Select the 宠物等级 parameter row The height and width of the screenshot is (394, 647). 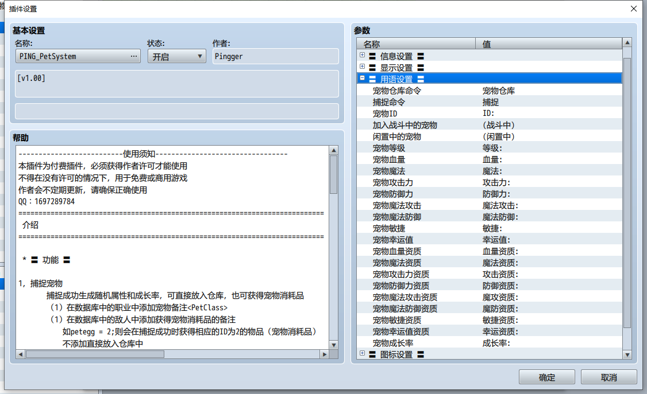tap(490, 148)
